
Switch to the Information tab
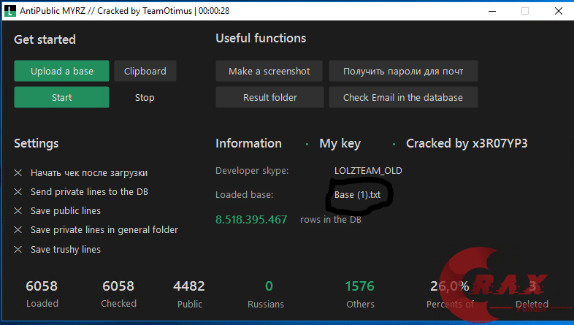[248, 143]
